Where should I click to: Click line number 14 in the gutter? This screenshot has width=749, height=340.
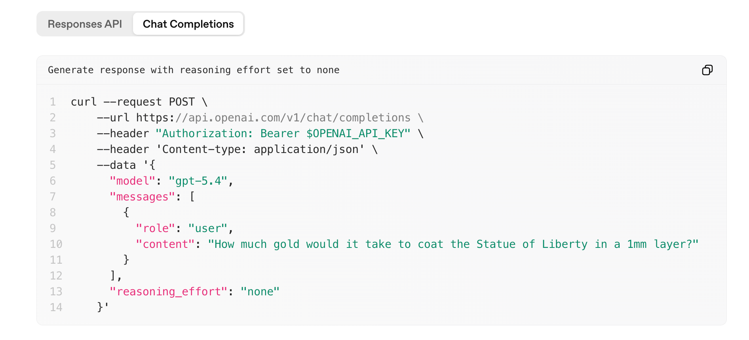tap(56, 308)
